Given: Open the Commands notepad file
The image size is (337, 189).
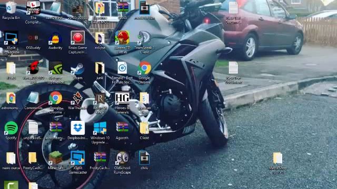Looking at the screenshot, I should [33, 98].
